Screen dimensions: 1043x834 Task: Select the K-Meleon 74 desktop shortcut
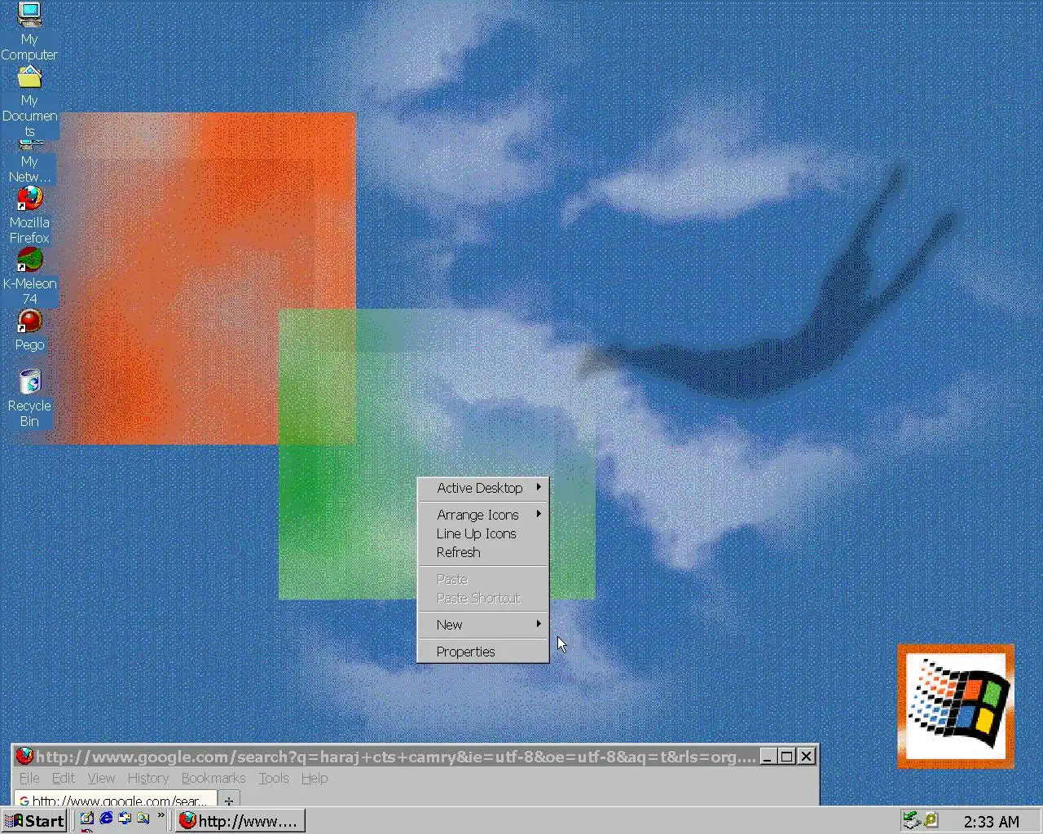29,277
